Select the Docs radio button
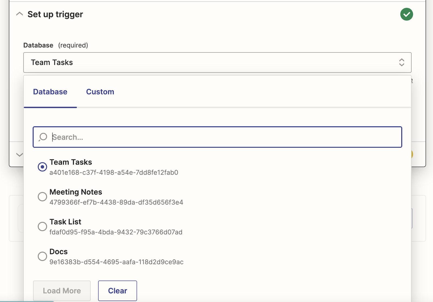Image resolution: width=433 pixels, height=302 pixels. coord(42,256)
